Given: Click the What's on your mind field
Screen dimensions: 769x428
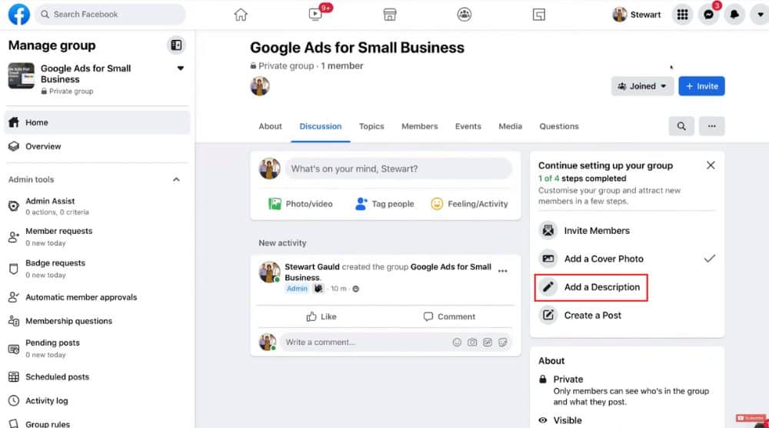Looking at the screenshot, I should (398, 169).
